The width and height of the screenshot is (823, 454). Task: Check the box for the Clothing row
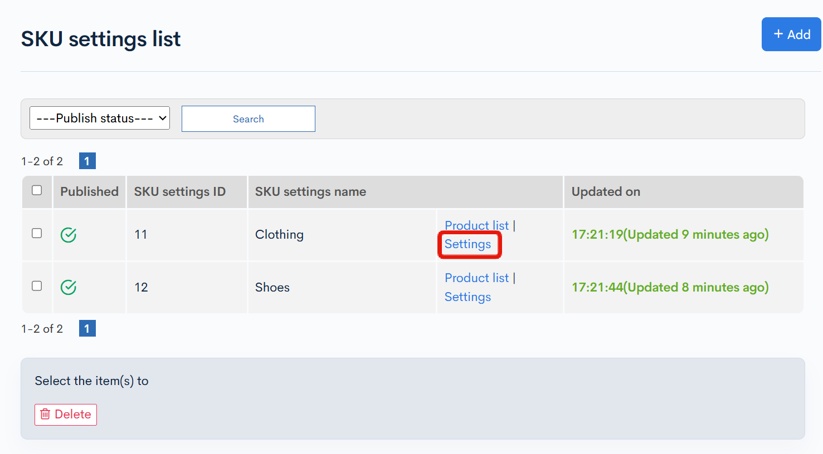pyautogui.click(x=37, y=233)
